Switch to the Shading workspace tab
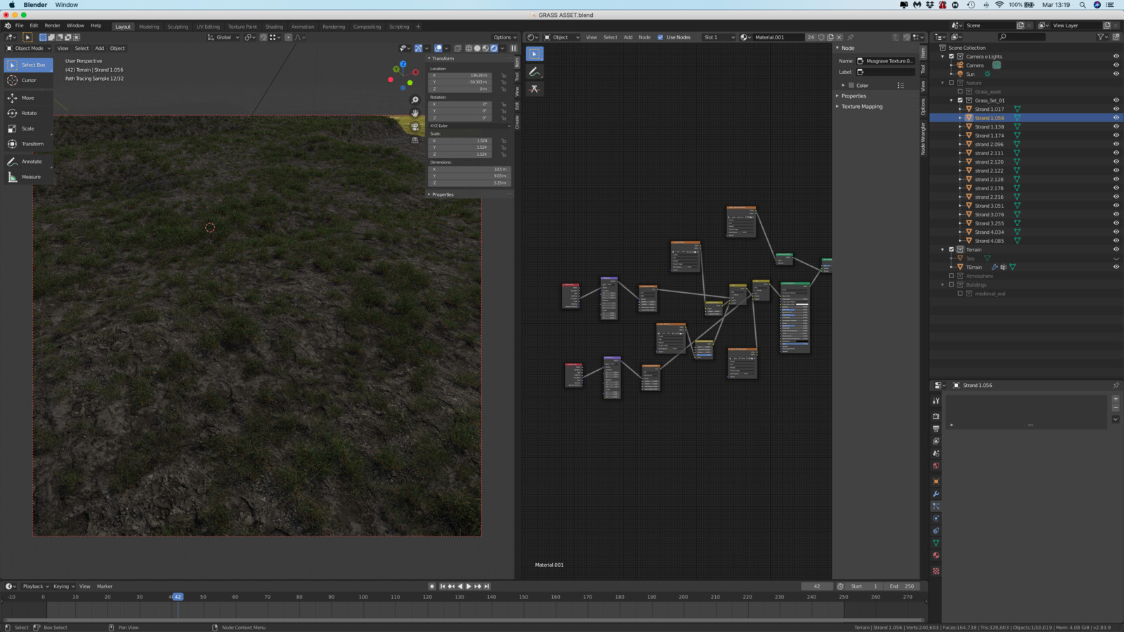The image size is (1124, 632). tap(274, 26)
